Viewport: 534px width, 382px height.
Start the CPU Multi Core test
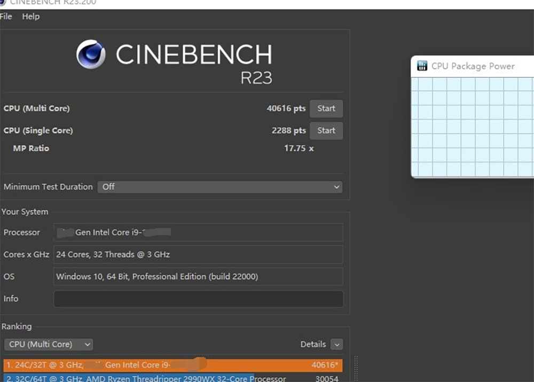tap(326, 108)
